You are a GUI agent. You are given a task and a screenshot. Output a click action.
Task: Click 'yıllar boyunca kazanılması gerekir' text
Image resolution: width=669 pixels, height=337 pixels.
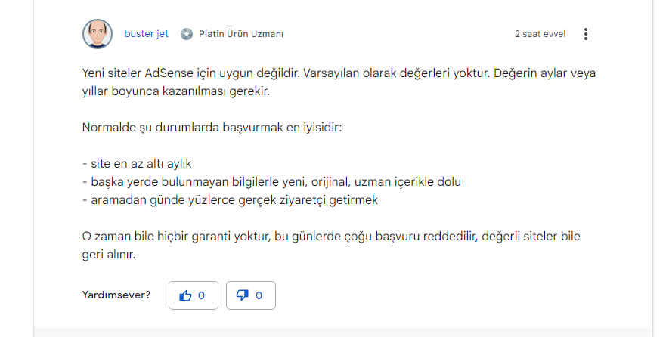click(176, 91)
